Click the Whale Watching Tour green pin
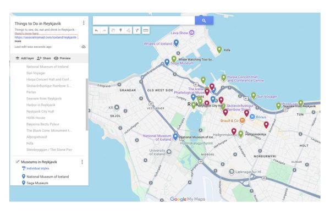This screenshot has height=220, width=330. (x=174, y=59)
